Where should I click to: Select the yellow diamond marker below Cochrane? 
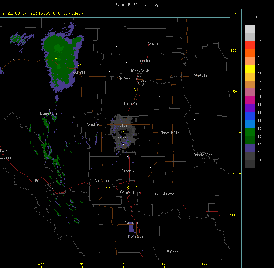(108, 188)
